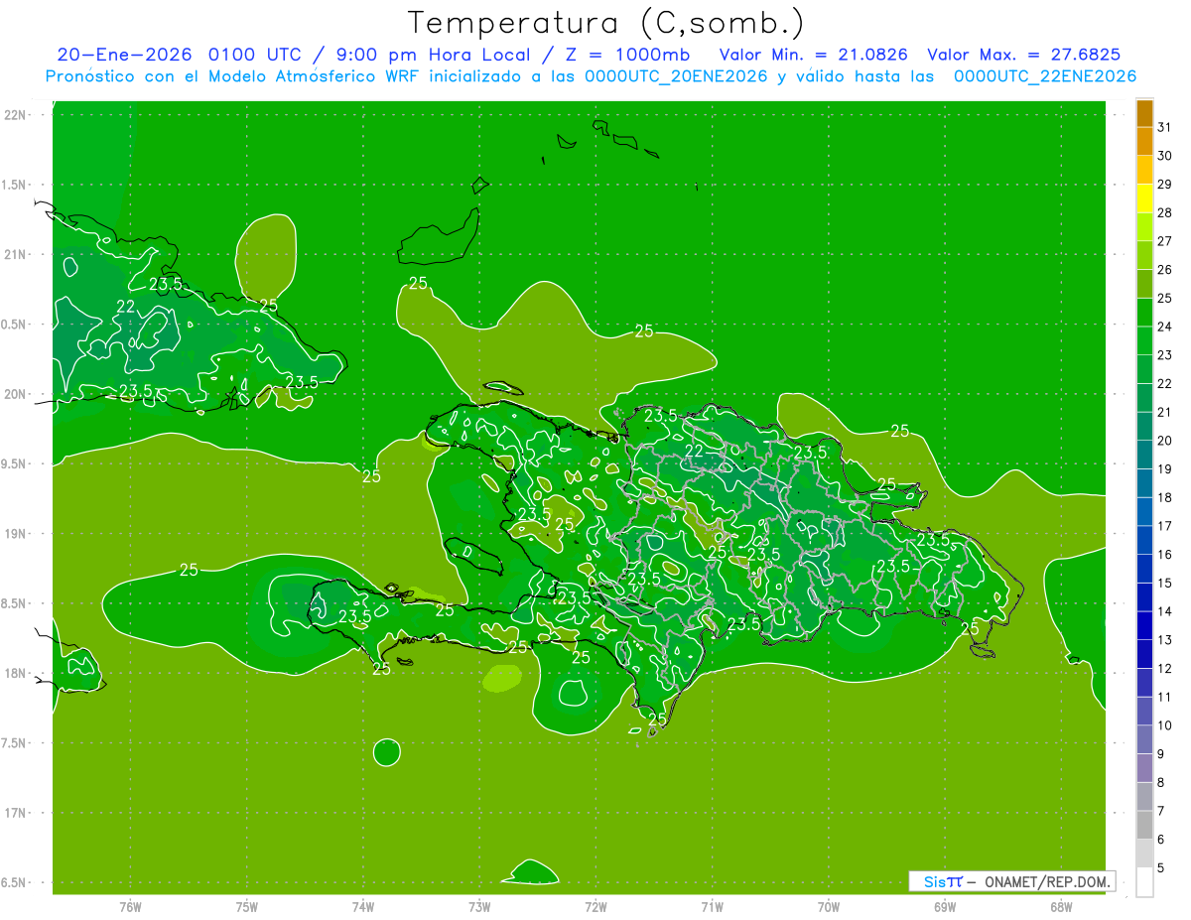This screenshot has width=1191, height=920.
Task: Select the purple legend swatch between 8 and 9
Action: [1144, 768]
